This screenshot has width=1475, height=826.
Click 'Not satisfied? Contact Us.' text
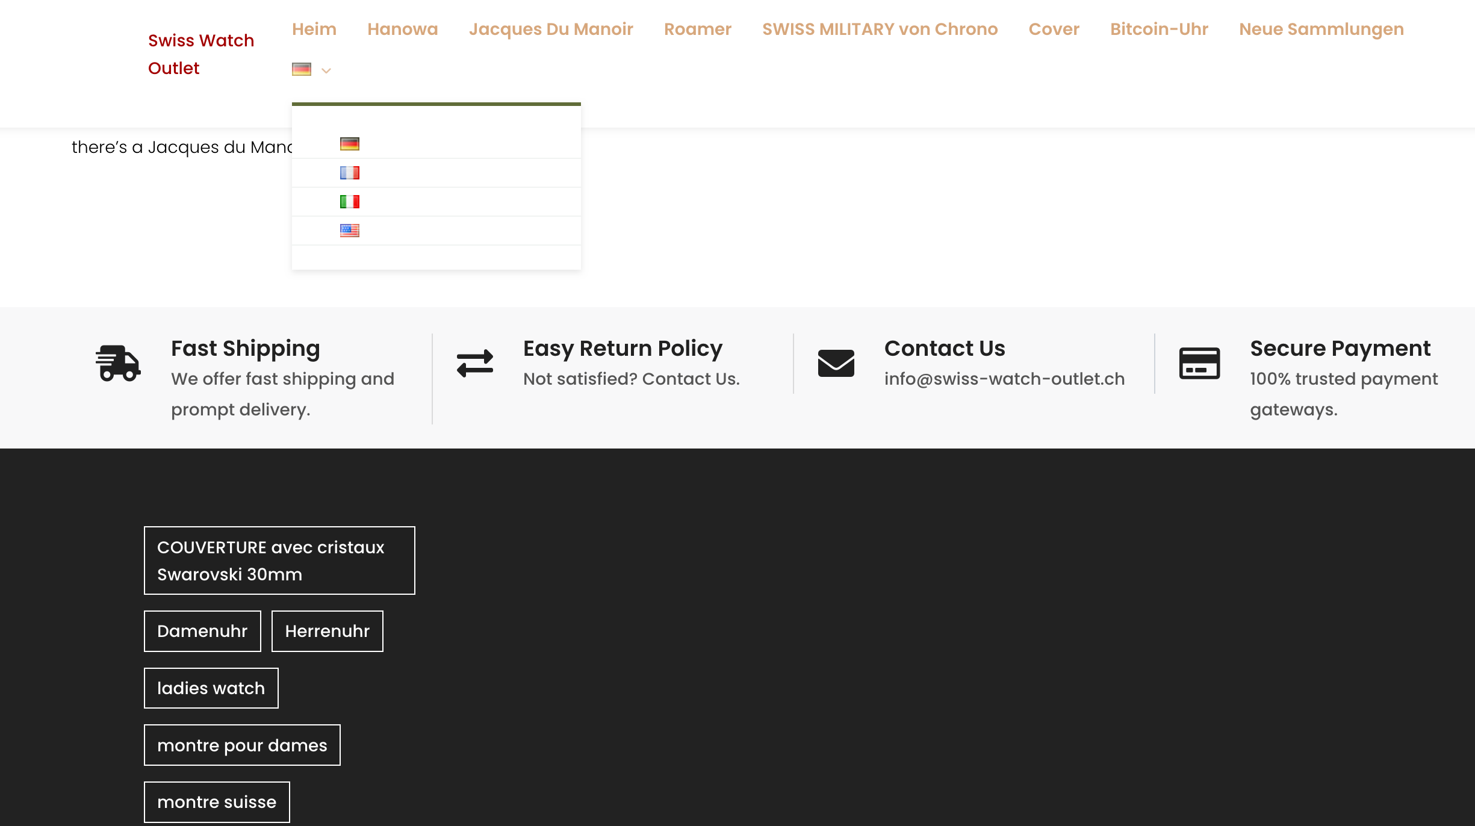tap(632, 379)
